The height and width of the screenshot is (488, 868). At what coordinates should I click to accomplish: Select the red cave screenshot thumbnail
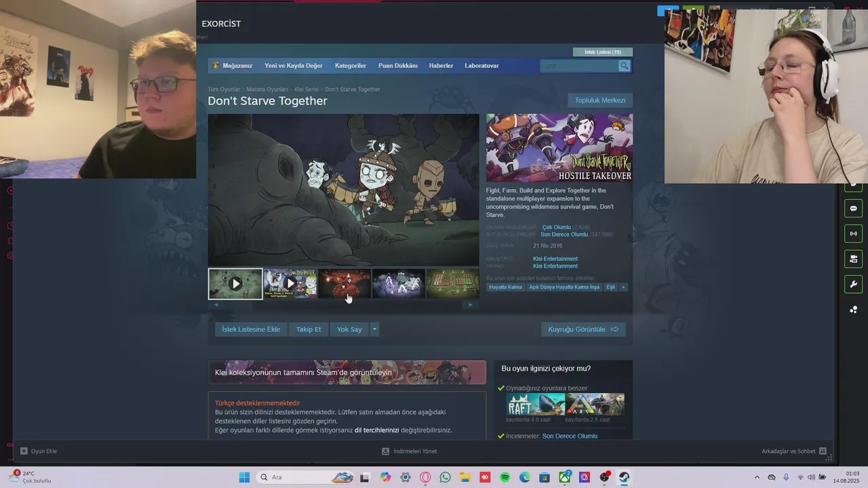point(344,284)
